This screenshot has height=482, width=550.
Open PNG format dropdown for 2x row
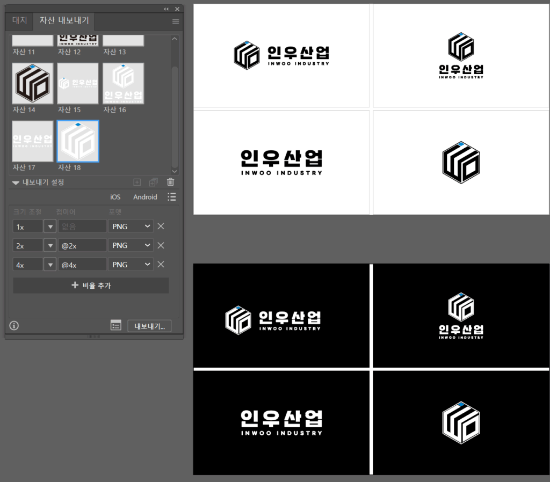tap(131, 245)
